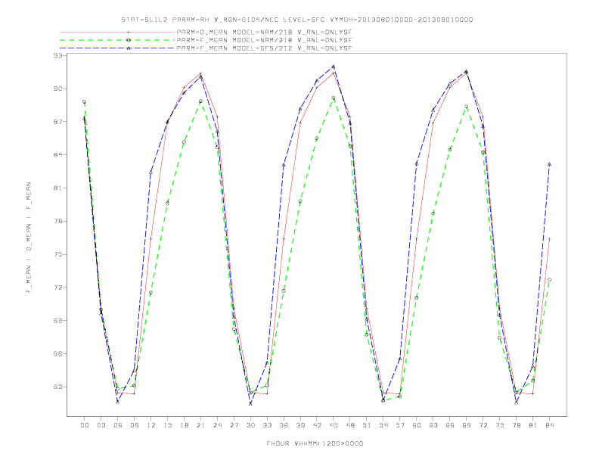599x463 pixels.
Task: Click y-axis tick label 84
Action: point(58,155)
